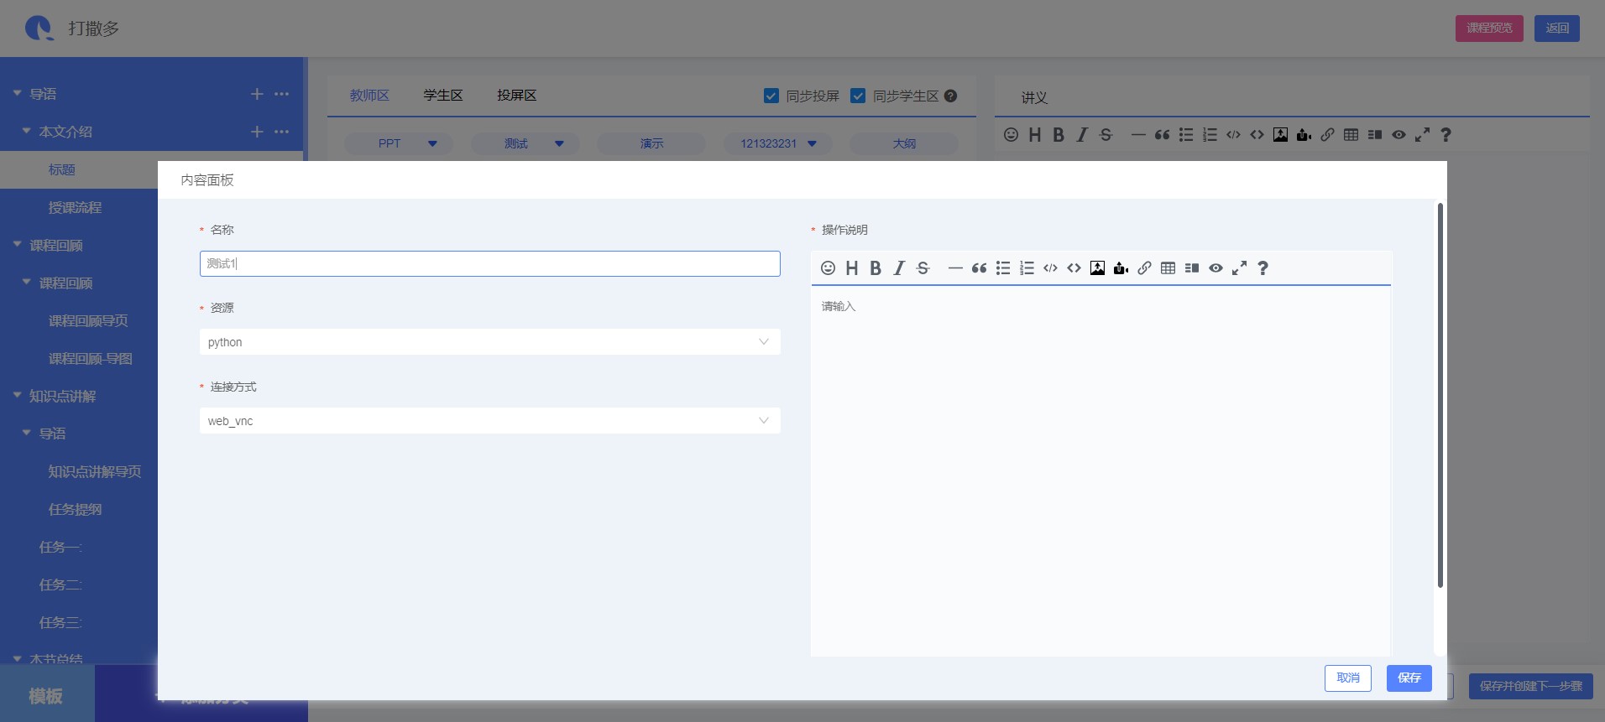Toggle fullscreen in 操作说明 editor toolbar
Screen dimensions: 1605x722
1239,268
